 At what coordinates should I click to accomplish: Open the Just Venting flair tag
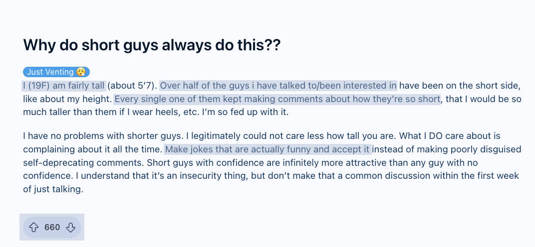(x=56, y=72)
